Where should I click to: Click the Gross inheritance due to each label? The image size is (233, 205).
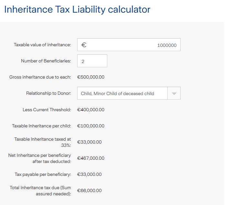coord(40,77)
